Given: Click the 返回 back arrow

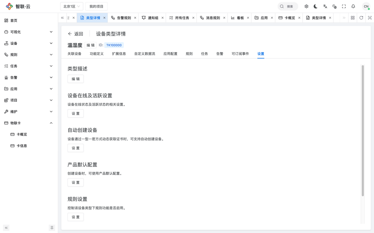Looking at the screenshot, I should pyautogui.click(x=75, y=34).
